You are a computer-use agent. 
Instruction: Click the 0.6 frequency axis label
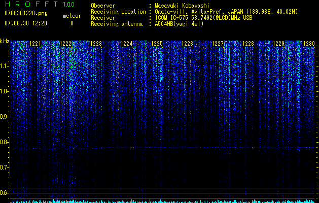pos(4,193)
